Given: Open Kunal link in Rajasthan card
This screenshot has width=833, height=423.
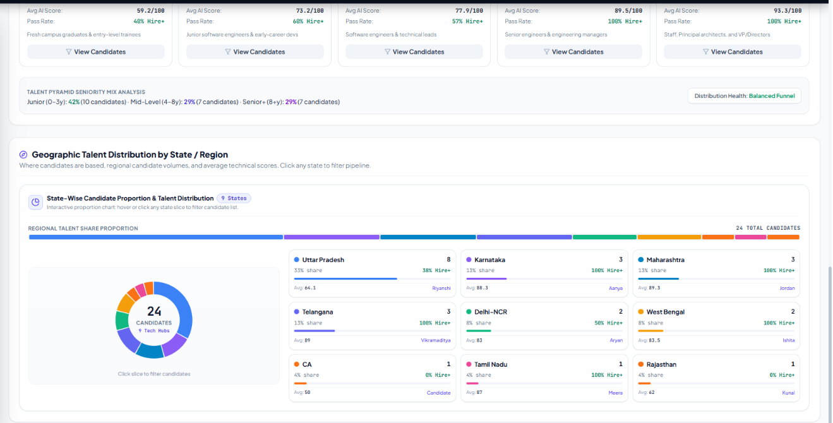Looking at the screenshot, I should click(x=788, y=393).
